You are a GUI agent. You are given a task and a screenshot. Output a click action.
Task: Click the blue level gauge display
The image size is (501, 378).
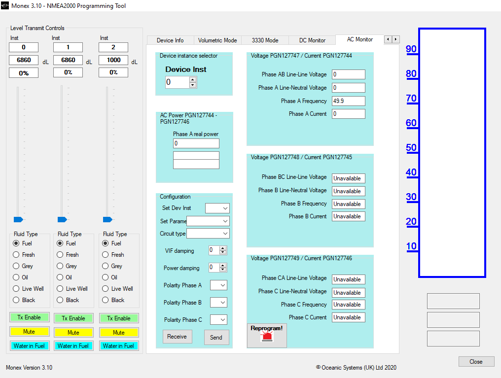[452, 153]
